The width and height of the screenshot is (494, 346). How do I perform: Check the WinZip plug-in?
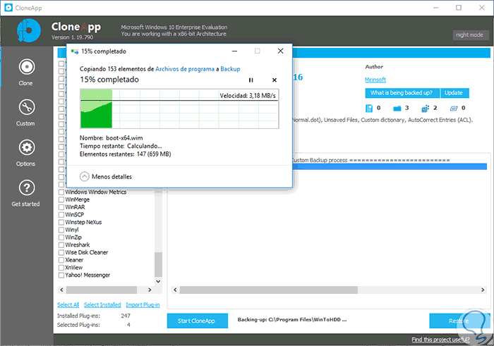(61, 237)
